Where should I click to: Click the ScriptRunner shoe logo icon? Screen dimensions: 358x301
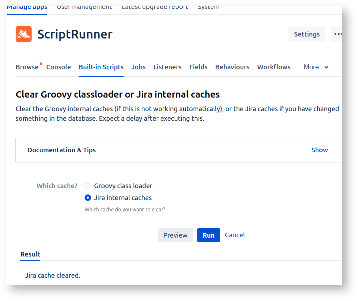(24, 34)
